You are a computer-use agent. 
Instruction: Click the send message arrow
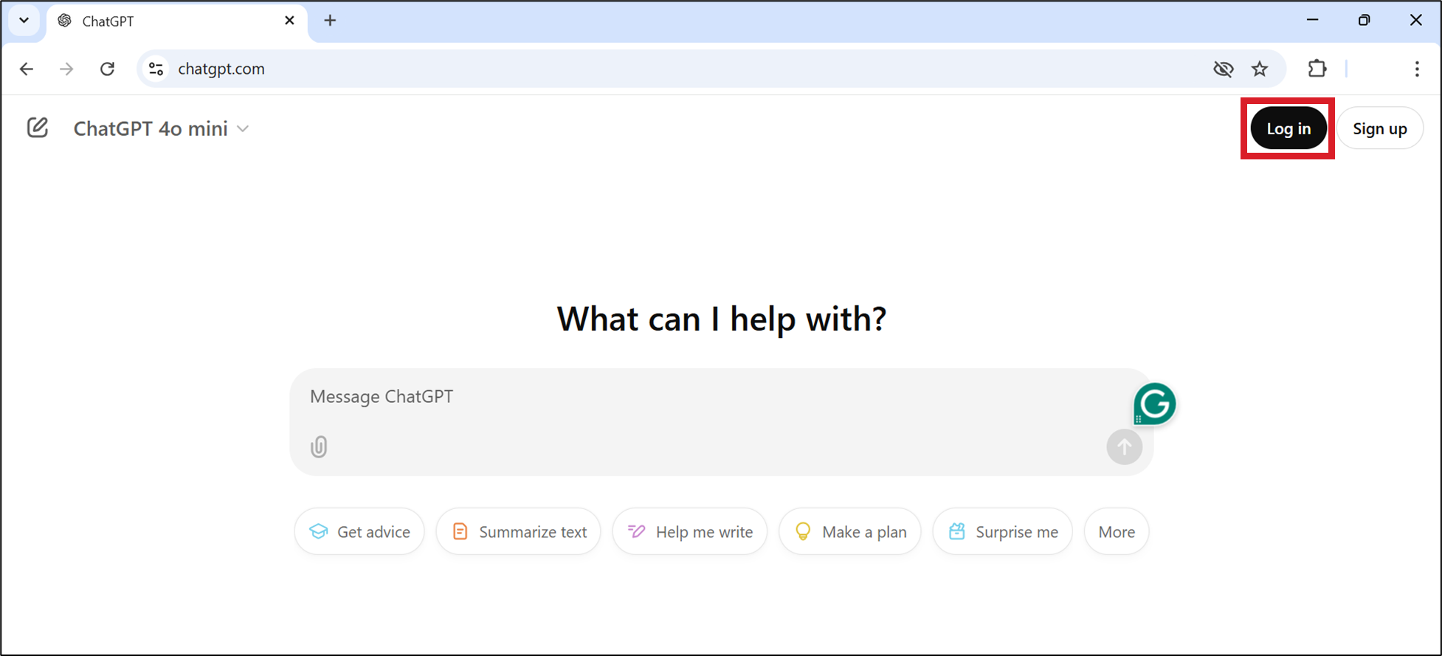(x=1124, y=446)
